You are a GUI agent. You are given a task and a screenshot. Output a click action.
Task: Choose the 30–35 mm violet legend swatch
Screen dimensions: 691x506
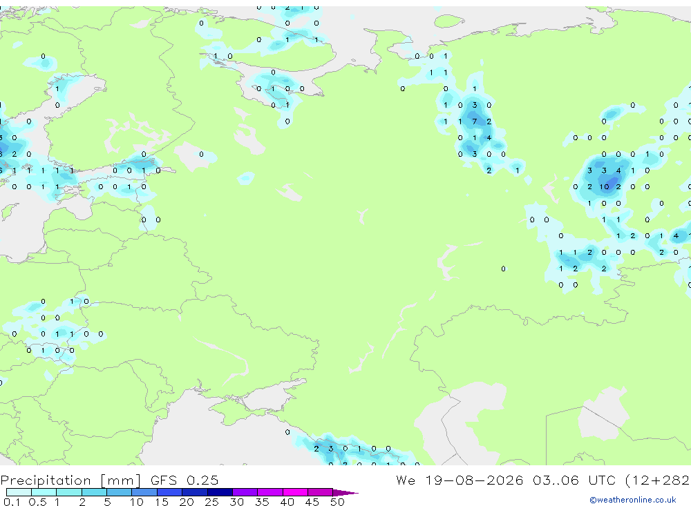tap(245, 492)
